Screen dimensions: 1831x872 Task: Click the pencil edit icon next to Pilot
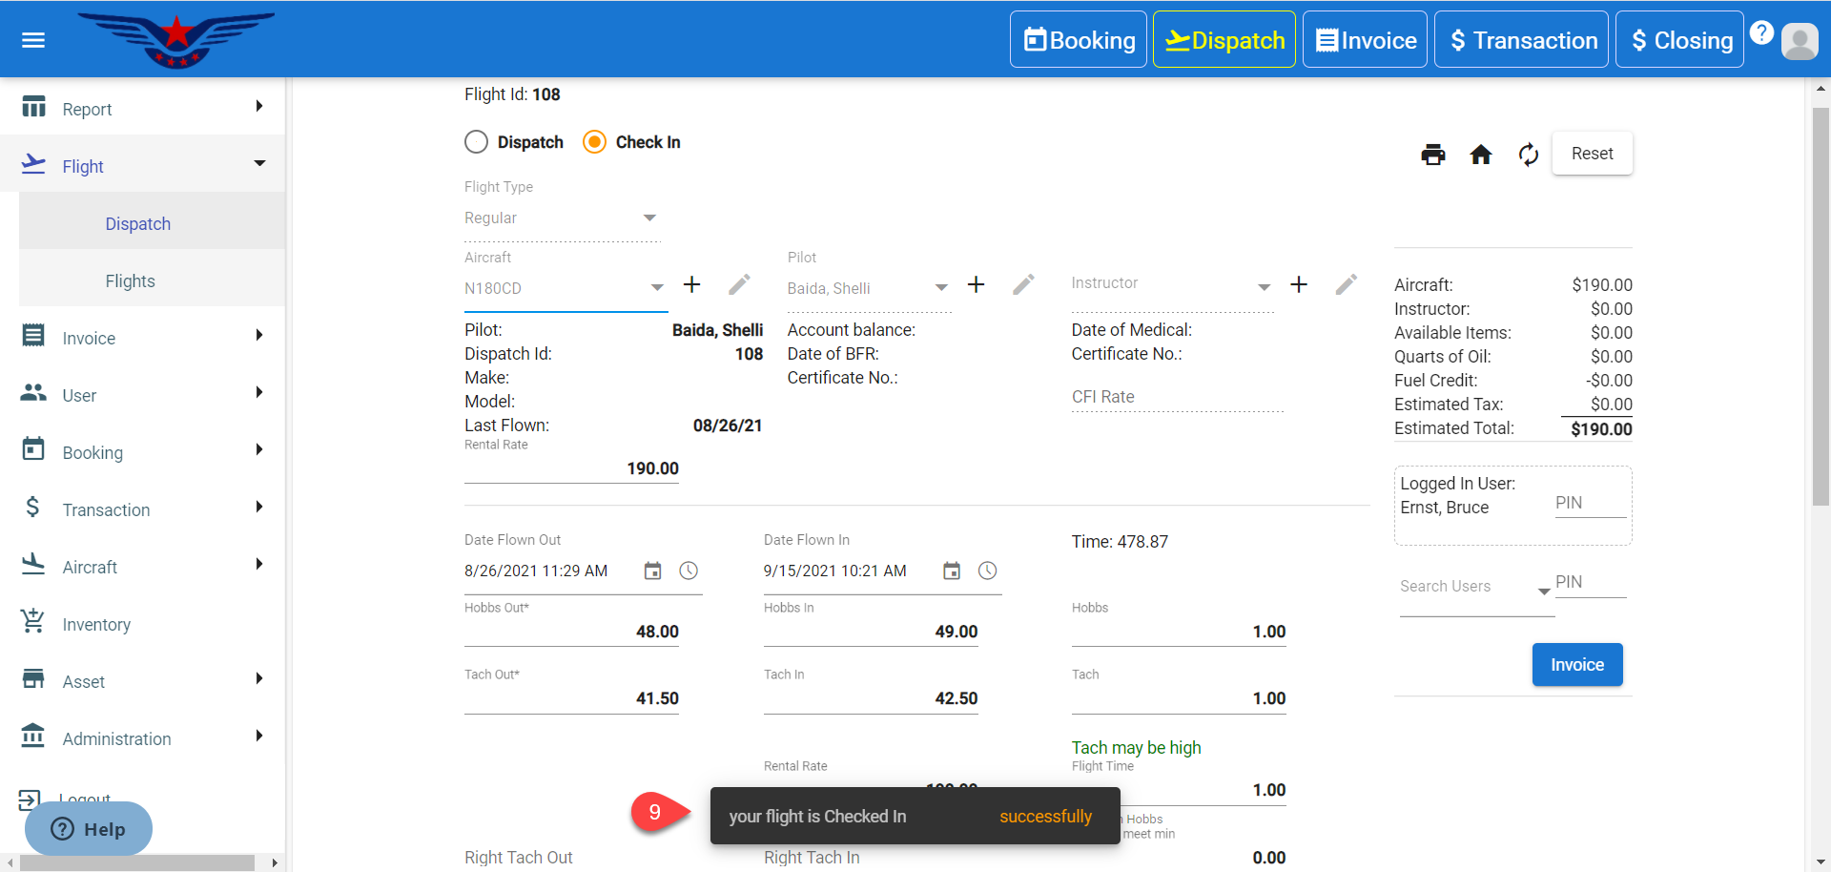click(x=1023, y=285)
